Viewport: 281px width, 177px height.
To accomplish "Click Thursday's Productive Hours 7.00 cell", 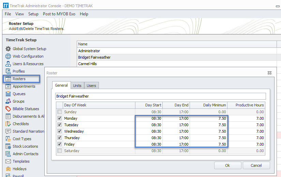I will [246, 138].
